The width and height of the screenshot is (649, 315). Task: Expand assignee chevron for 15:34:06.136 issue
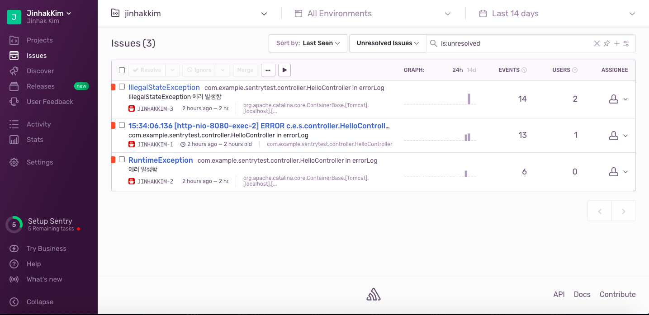pos(625,136)
